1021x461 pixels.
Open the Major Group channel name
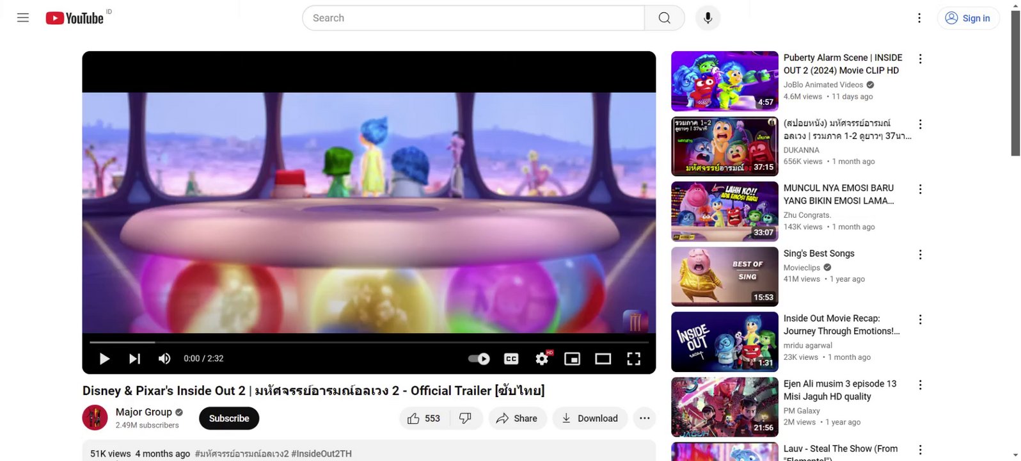pyautogui.click(x=144, y=412)
